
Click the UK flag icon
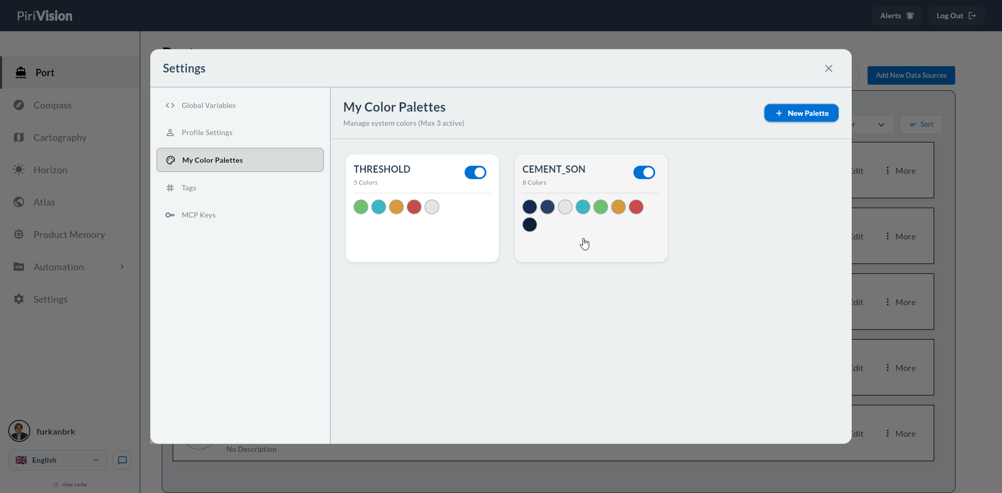21,460
